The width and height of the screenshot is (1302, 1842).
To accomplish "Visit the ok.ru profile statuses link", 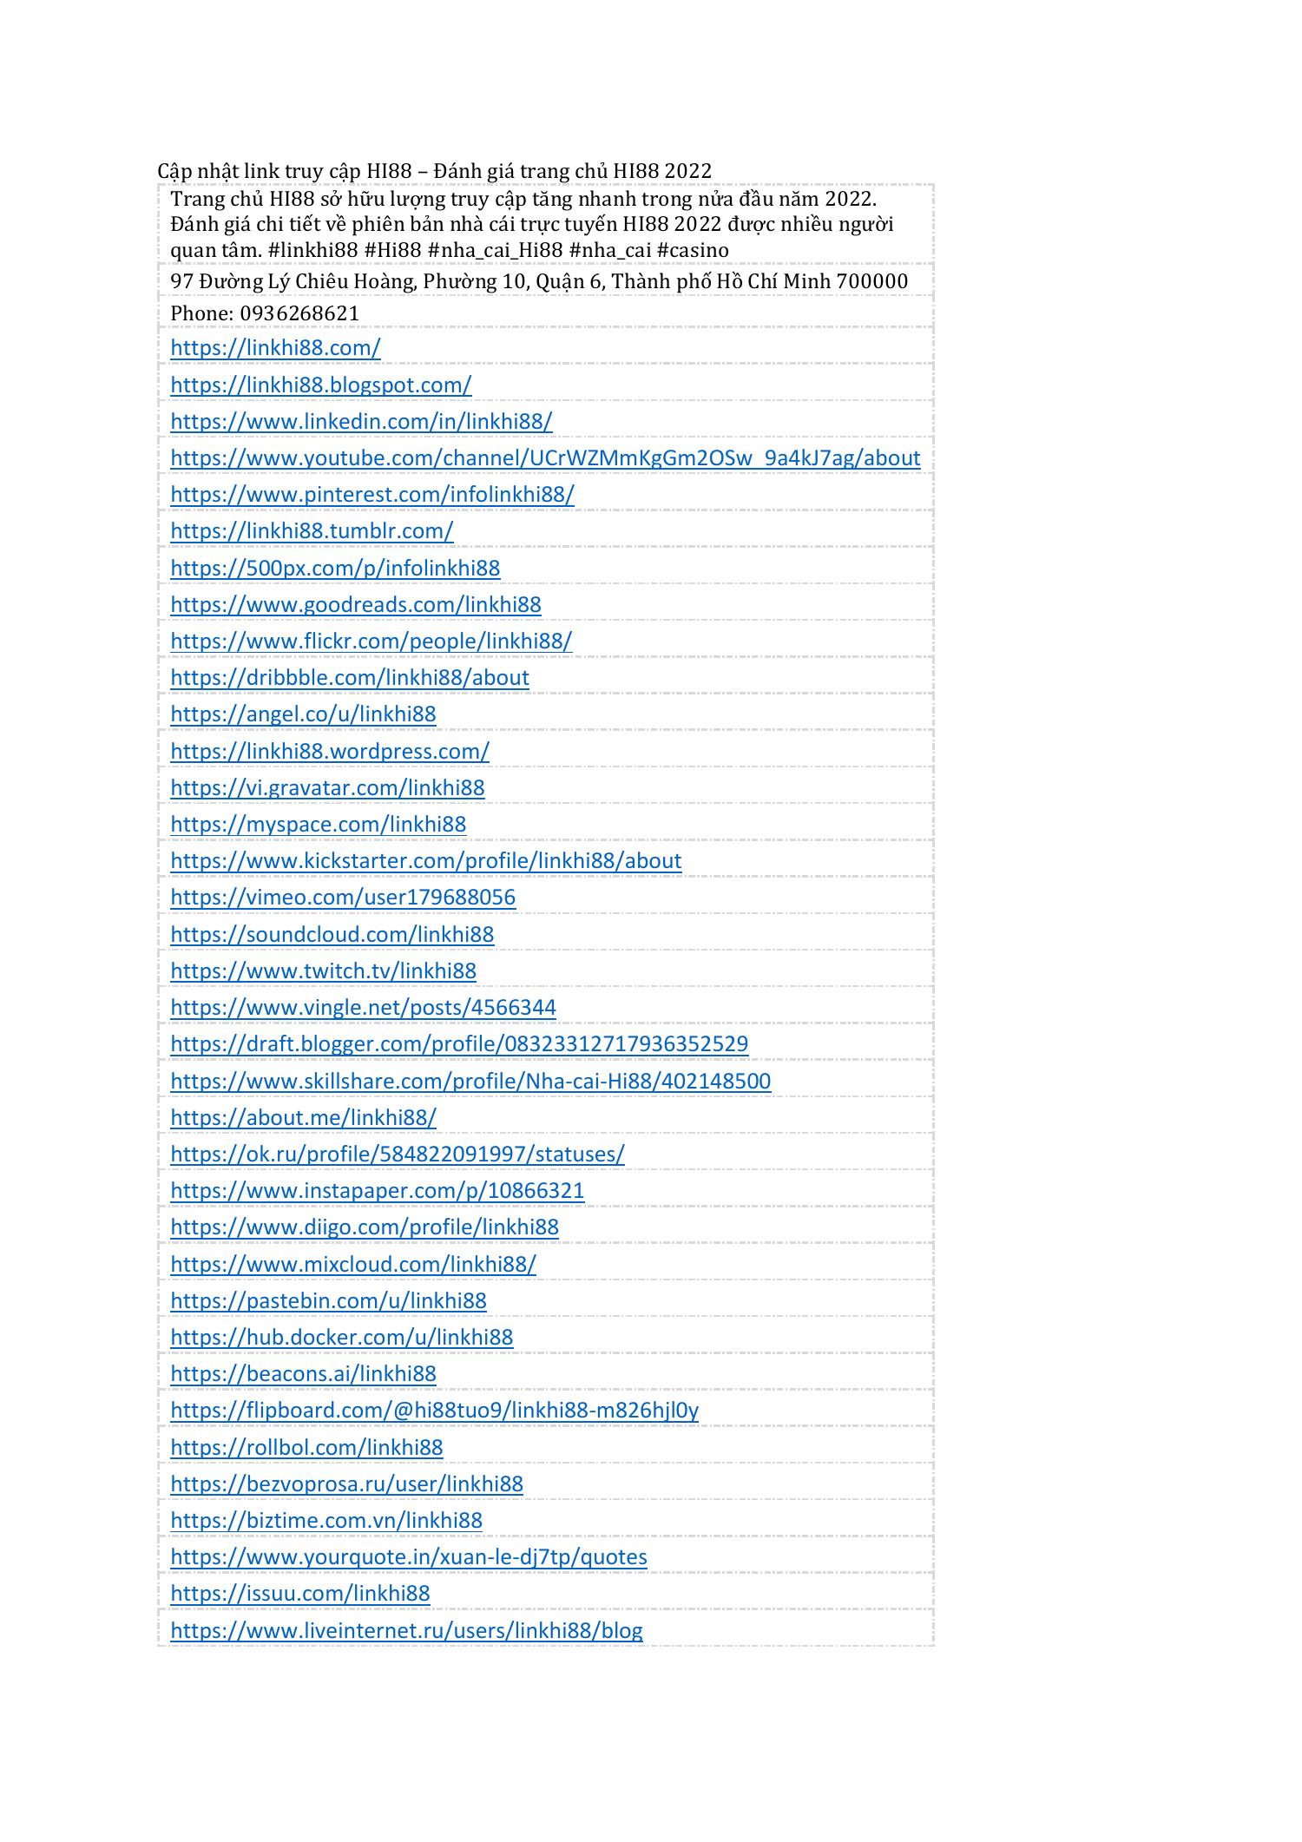I will (x=398, y=1154).
